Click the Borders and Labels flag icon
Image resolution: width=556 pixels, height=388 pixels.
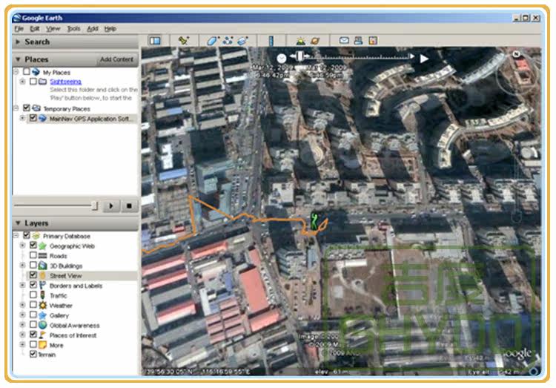coord(42,286)
